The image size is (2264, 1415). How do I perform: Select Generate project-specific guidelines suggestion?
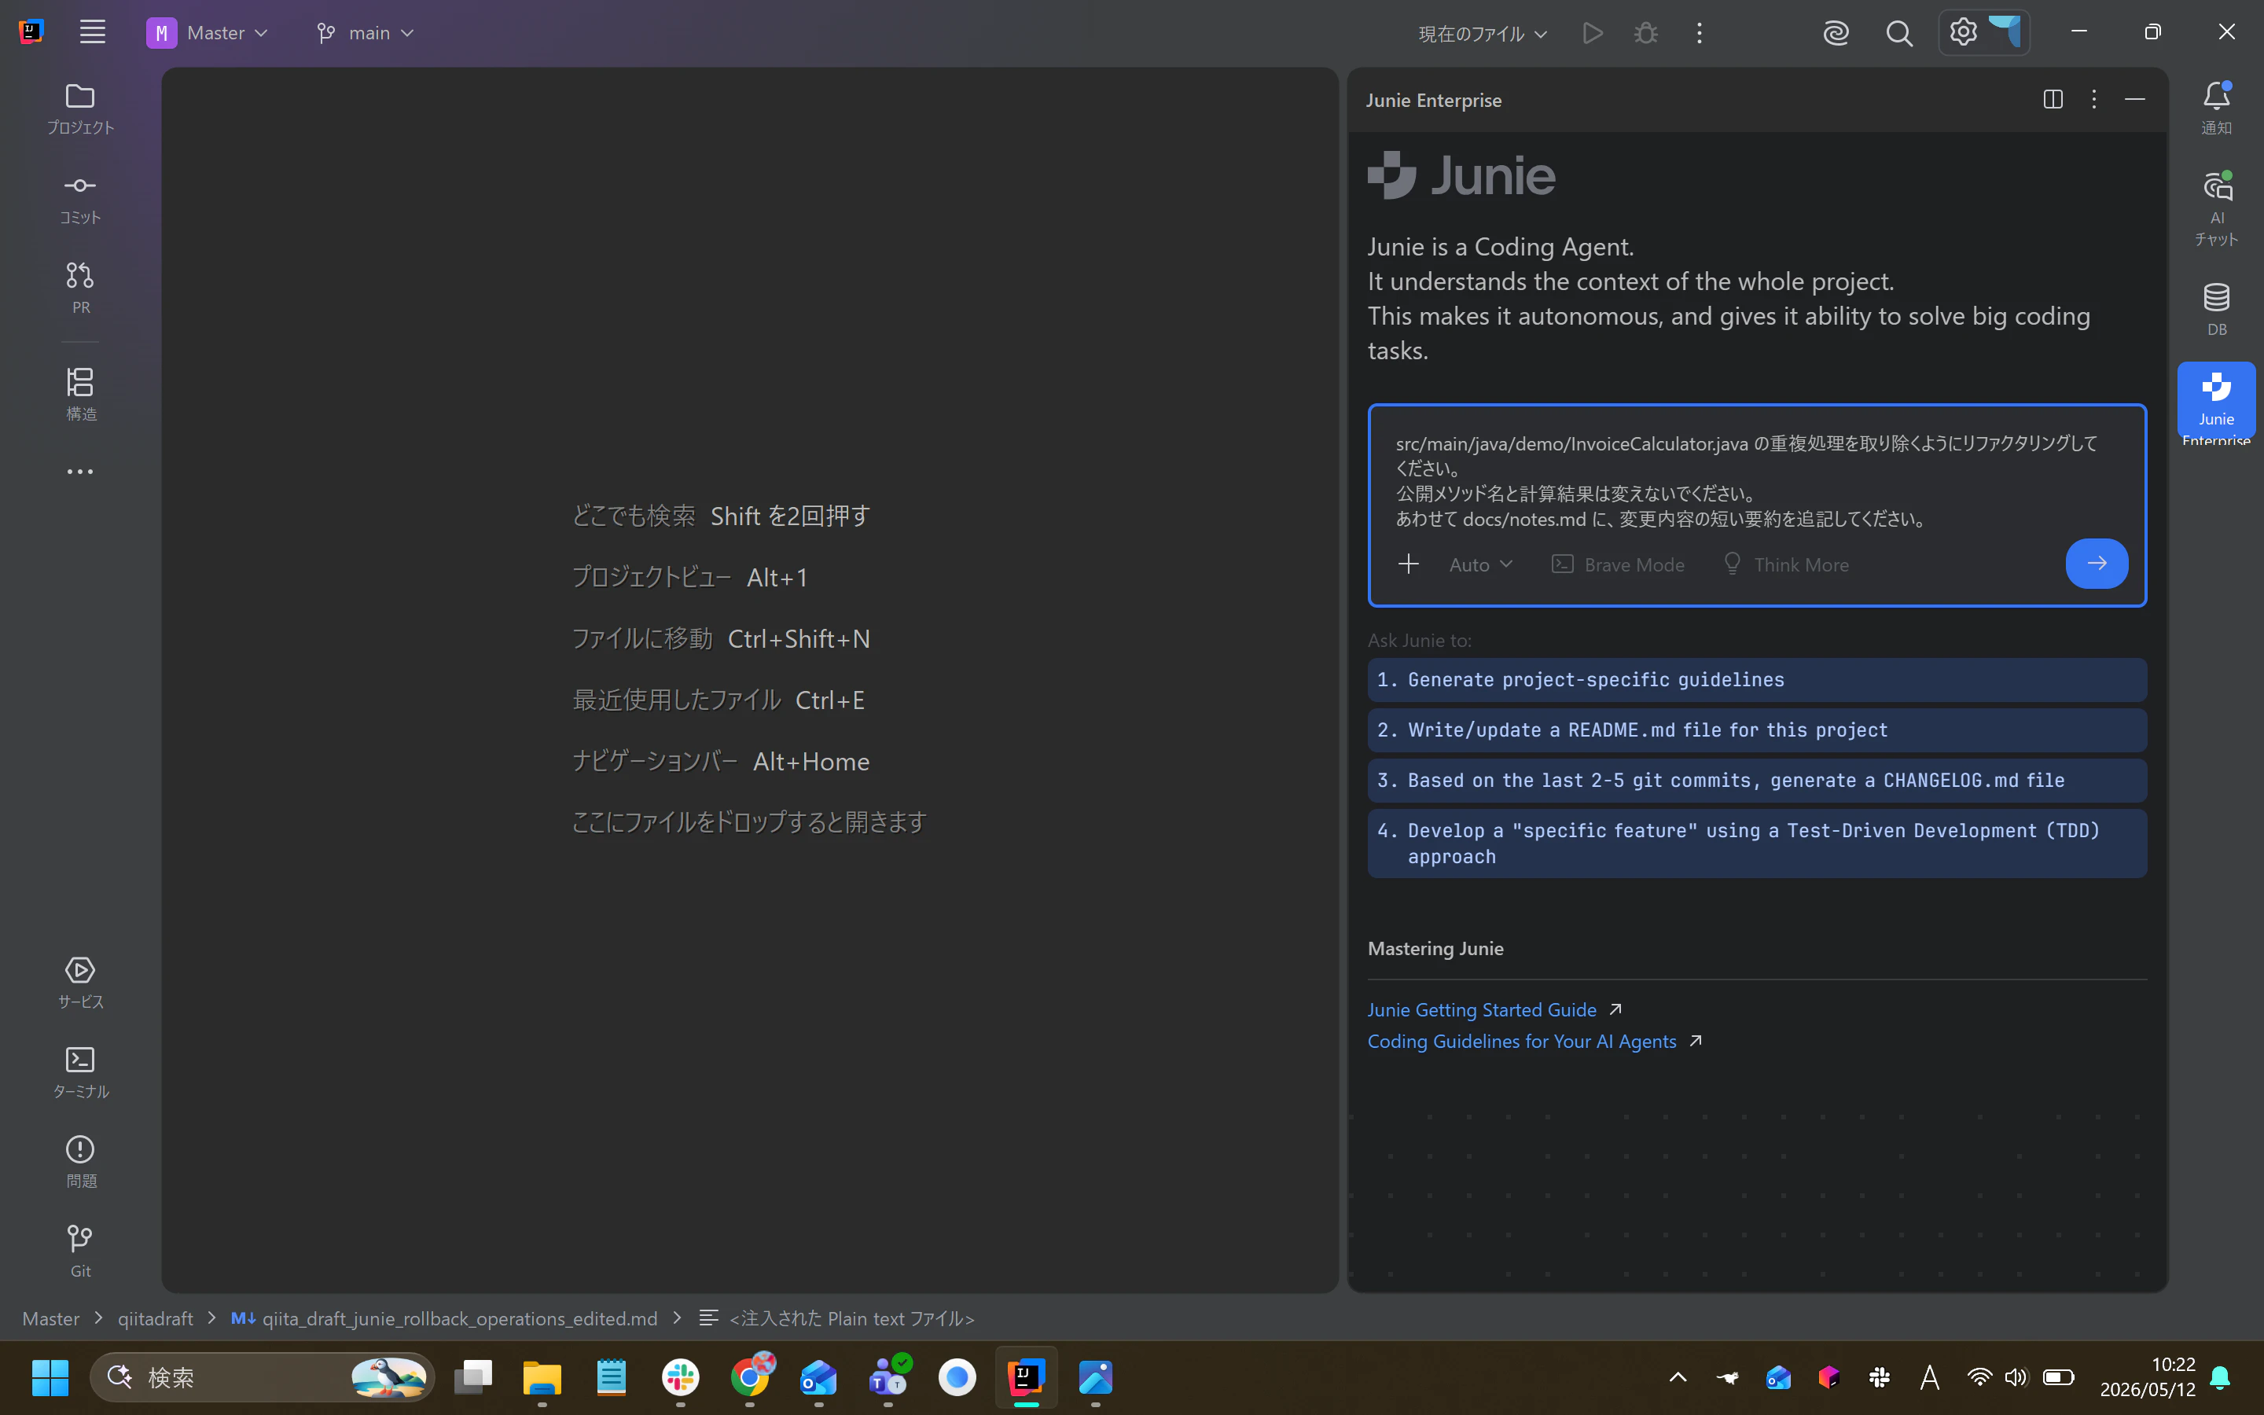pyautogui.click(x=1756, y=680)
